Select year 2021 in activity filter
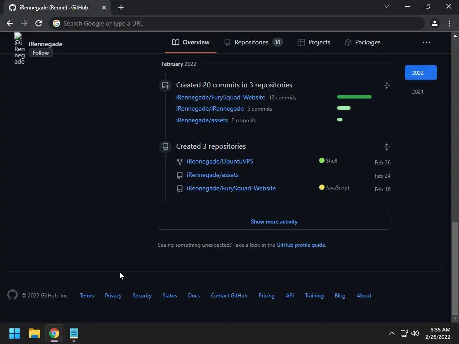The image size is (459, 344). 417,91
